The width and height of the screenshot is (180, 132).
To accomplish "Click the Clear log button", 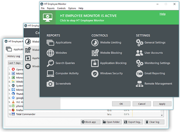I will [154, 122].
